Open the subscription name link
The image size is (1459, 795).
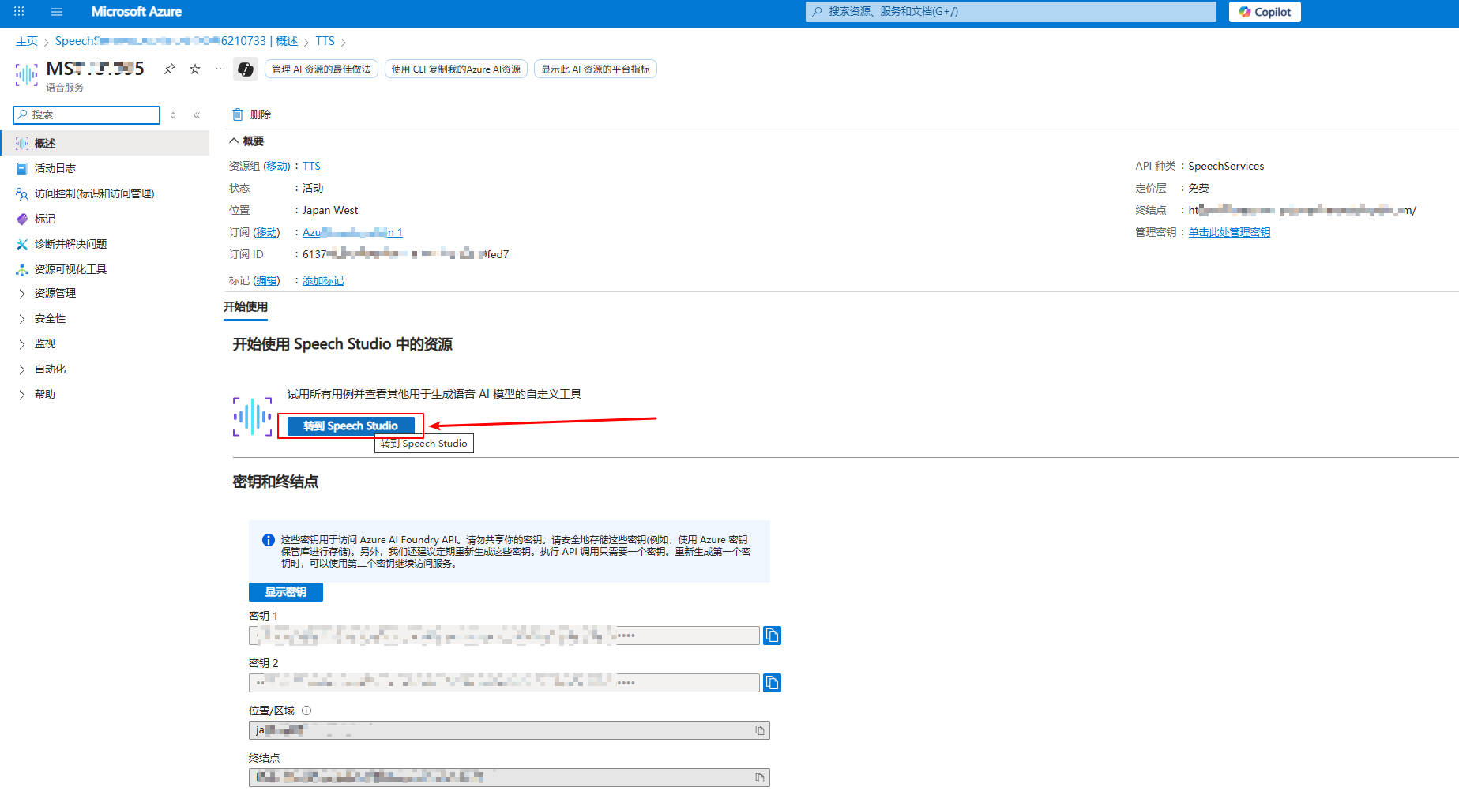(x=352, y=233)
